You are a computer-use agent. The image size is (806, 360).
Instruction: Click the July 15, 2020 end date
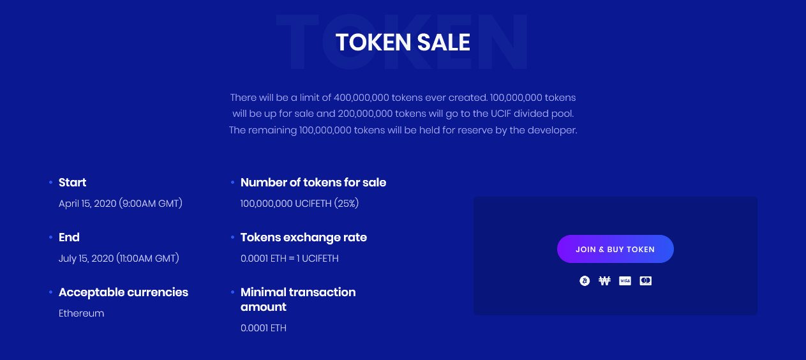(119, 259)
